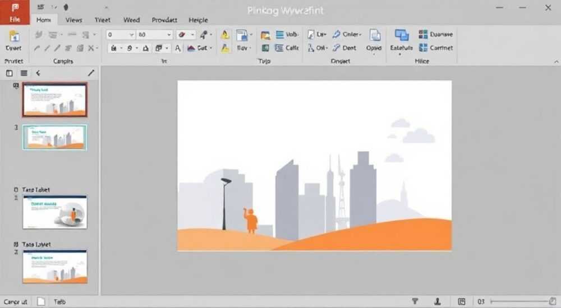Collapse the ribbon with the caret
Image resolution: width=561 pixels, height=308 pixels.
557,62
